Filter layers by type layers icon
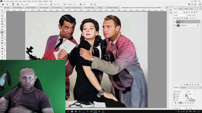 pos(189,12)
